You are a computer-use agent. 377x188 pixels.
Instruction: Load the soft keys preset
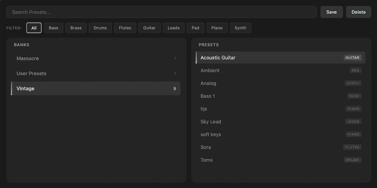[280, 134]
